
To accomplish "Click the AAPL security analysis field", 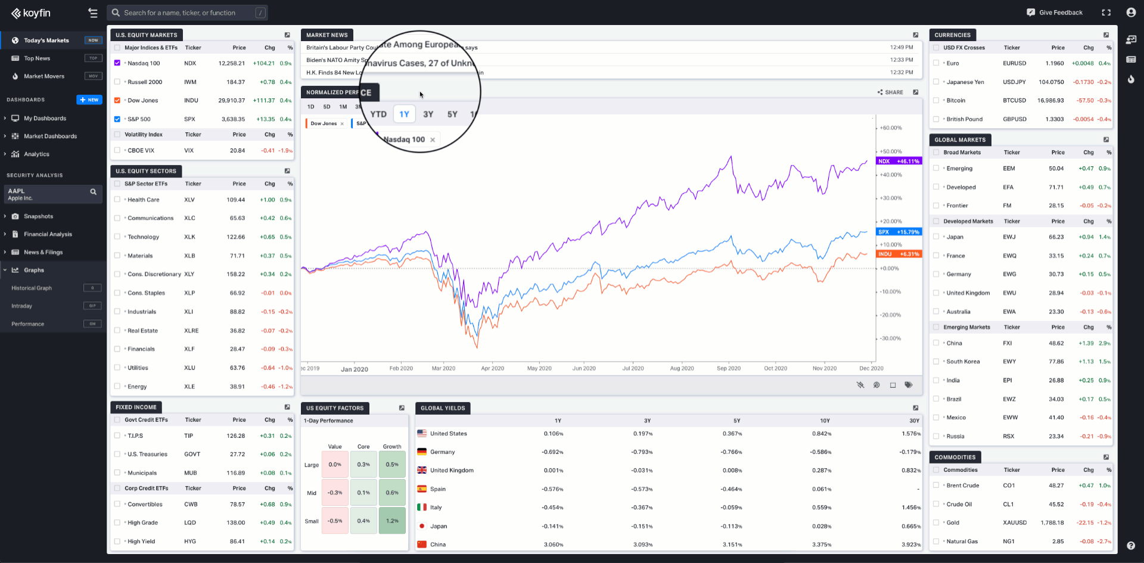I will tap(53, 194).
